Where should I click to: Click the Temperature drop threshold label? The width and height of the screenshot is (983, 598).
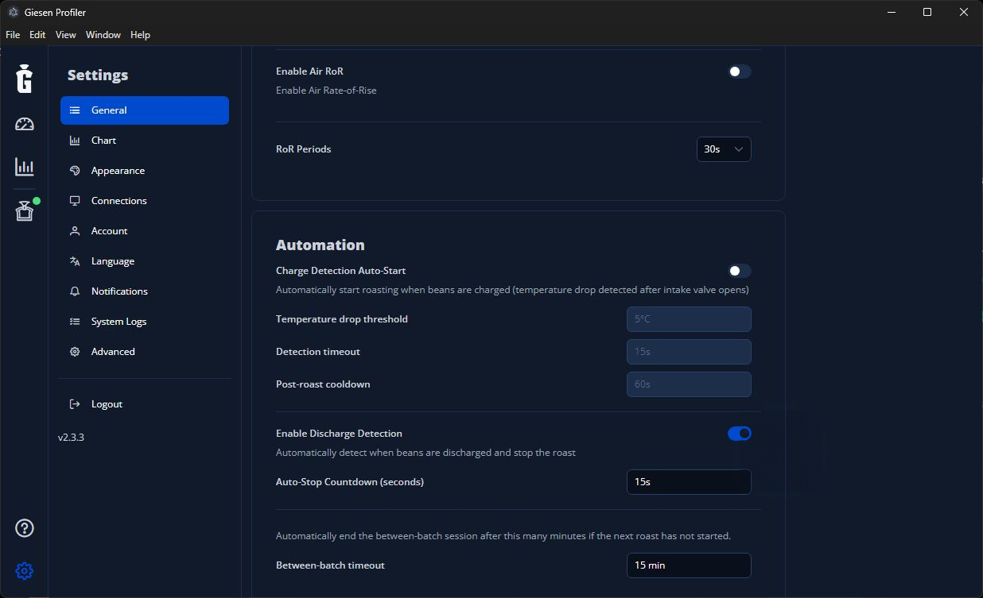[342, 319]
